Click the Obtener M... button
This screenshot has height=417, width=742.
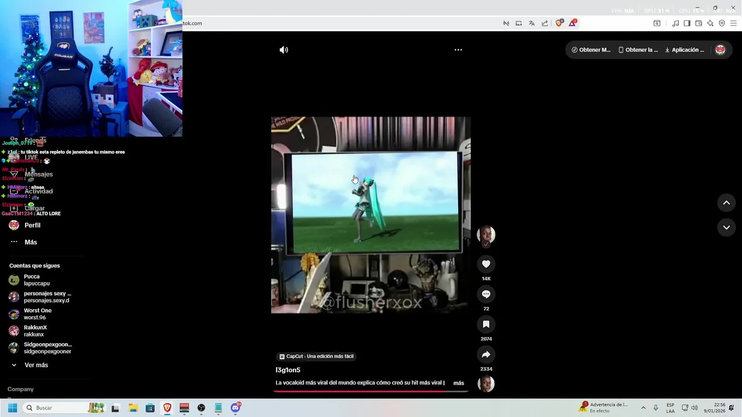coord(591,50)
